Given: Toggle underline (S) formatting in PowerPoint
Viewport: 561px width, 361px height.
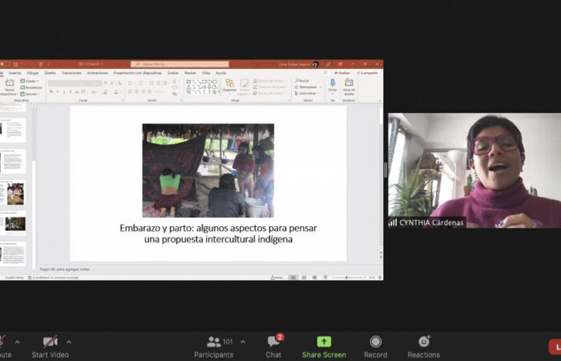Looking at the screenshot, I should click(x=64, y=92).
